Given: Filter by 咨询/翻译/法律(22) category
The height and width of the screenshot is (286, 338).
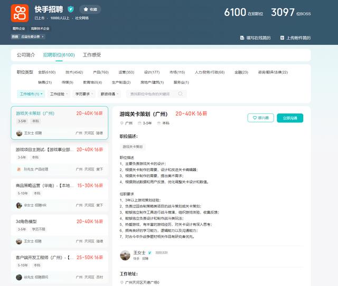Looking at the screenshot, I should pos(273,72).
